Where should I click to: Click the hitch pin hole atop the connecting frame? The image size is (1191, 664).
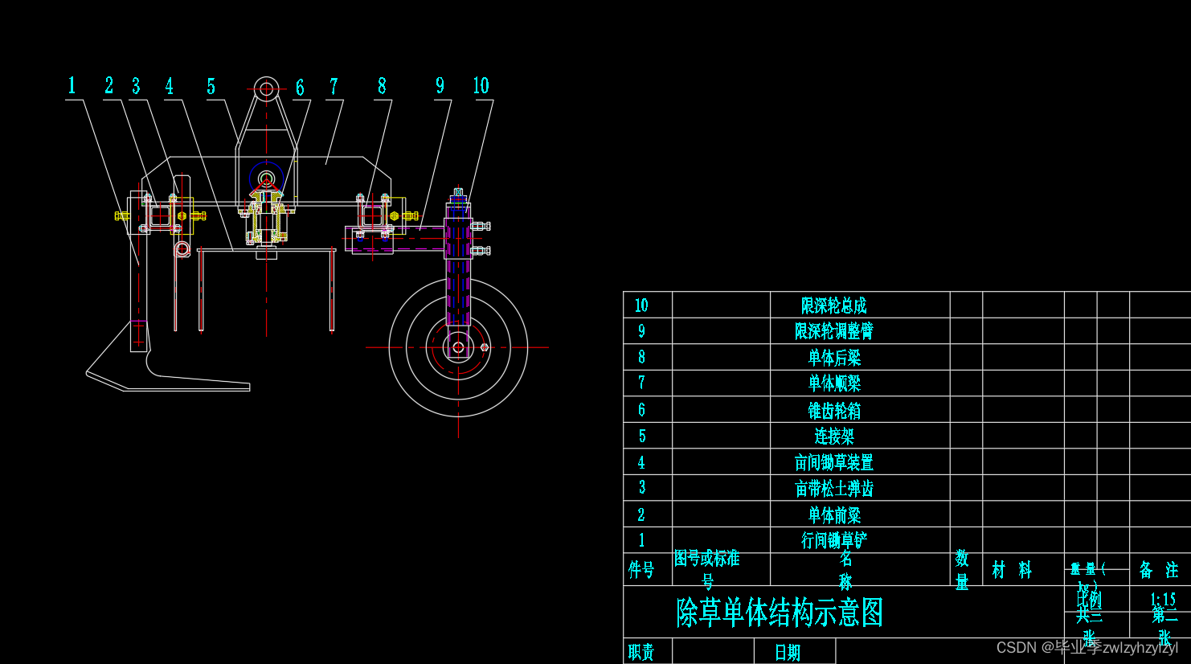(x=266, y=88)
